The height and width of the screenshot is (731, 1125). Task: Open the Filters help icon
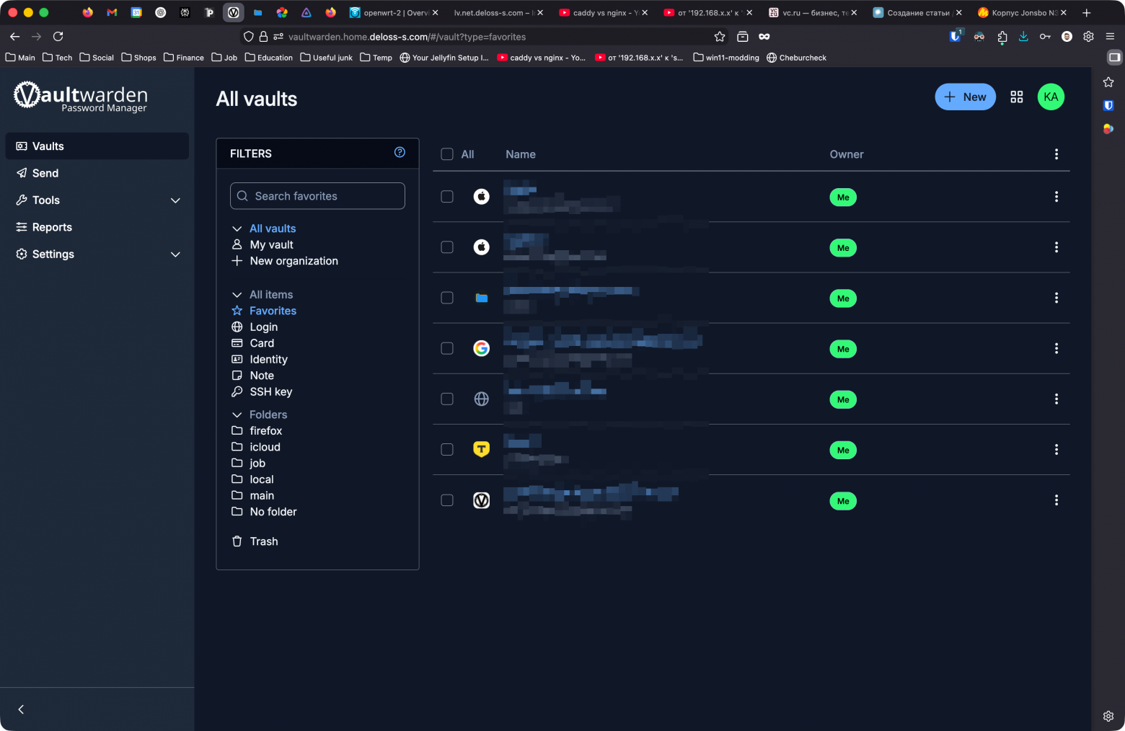[400, 152]
